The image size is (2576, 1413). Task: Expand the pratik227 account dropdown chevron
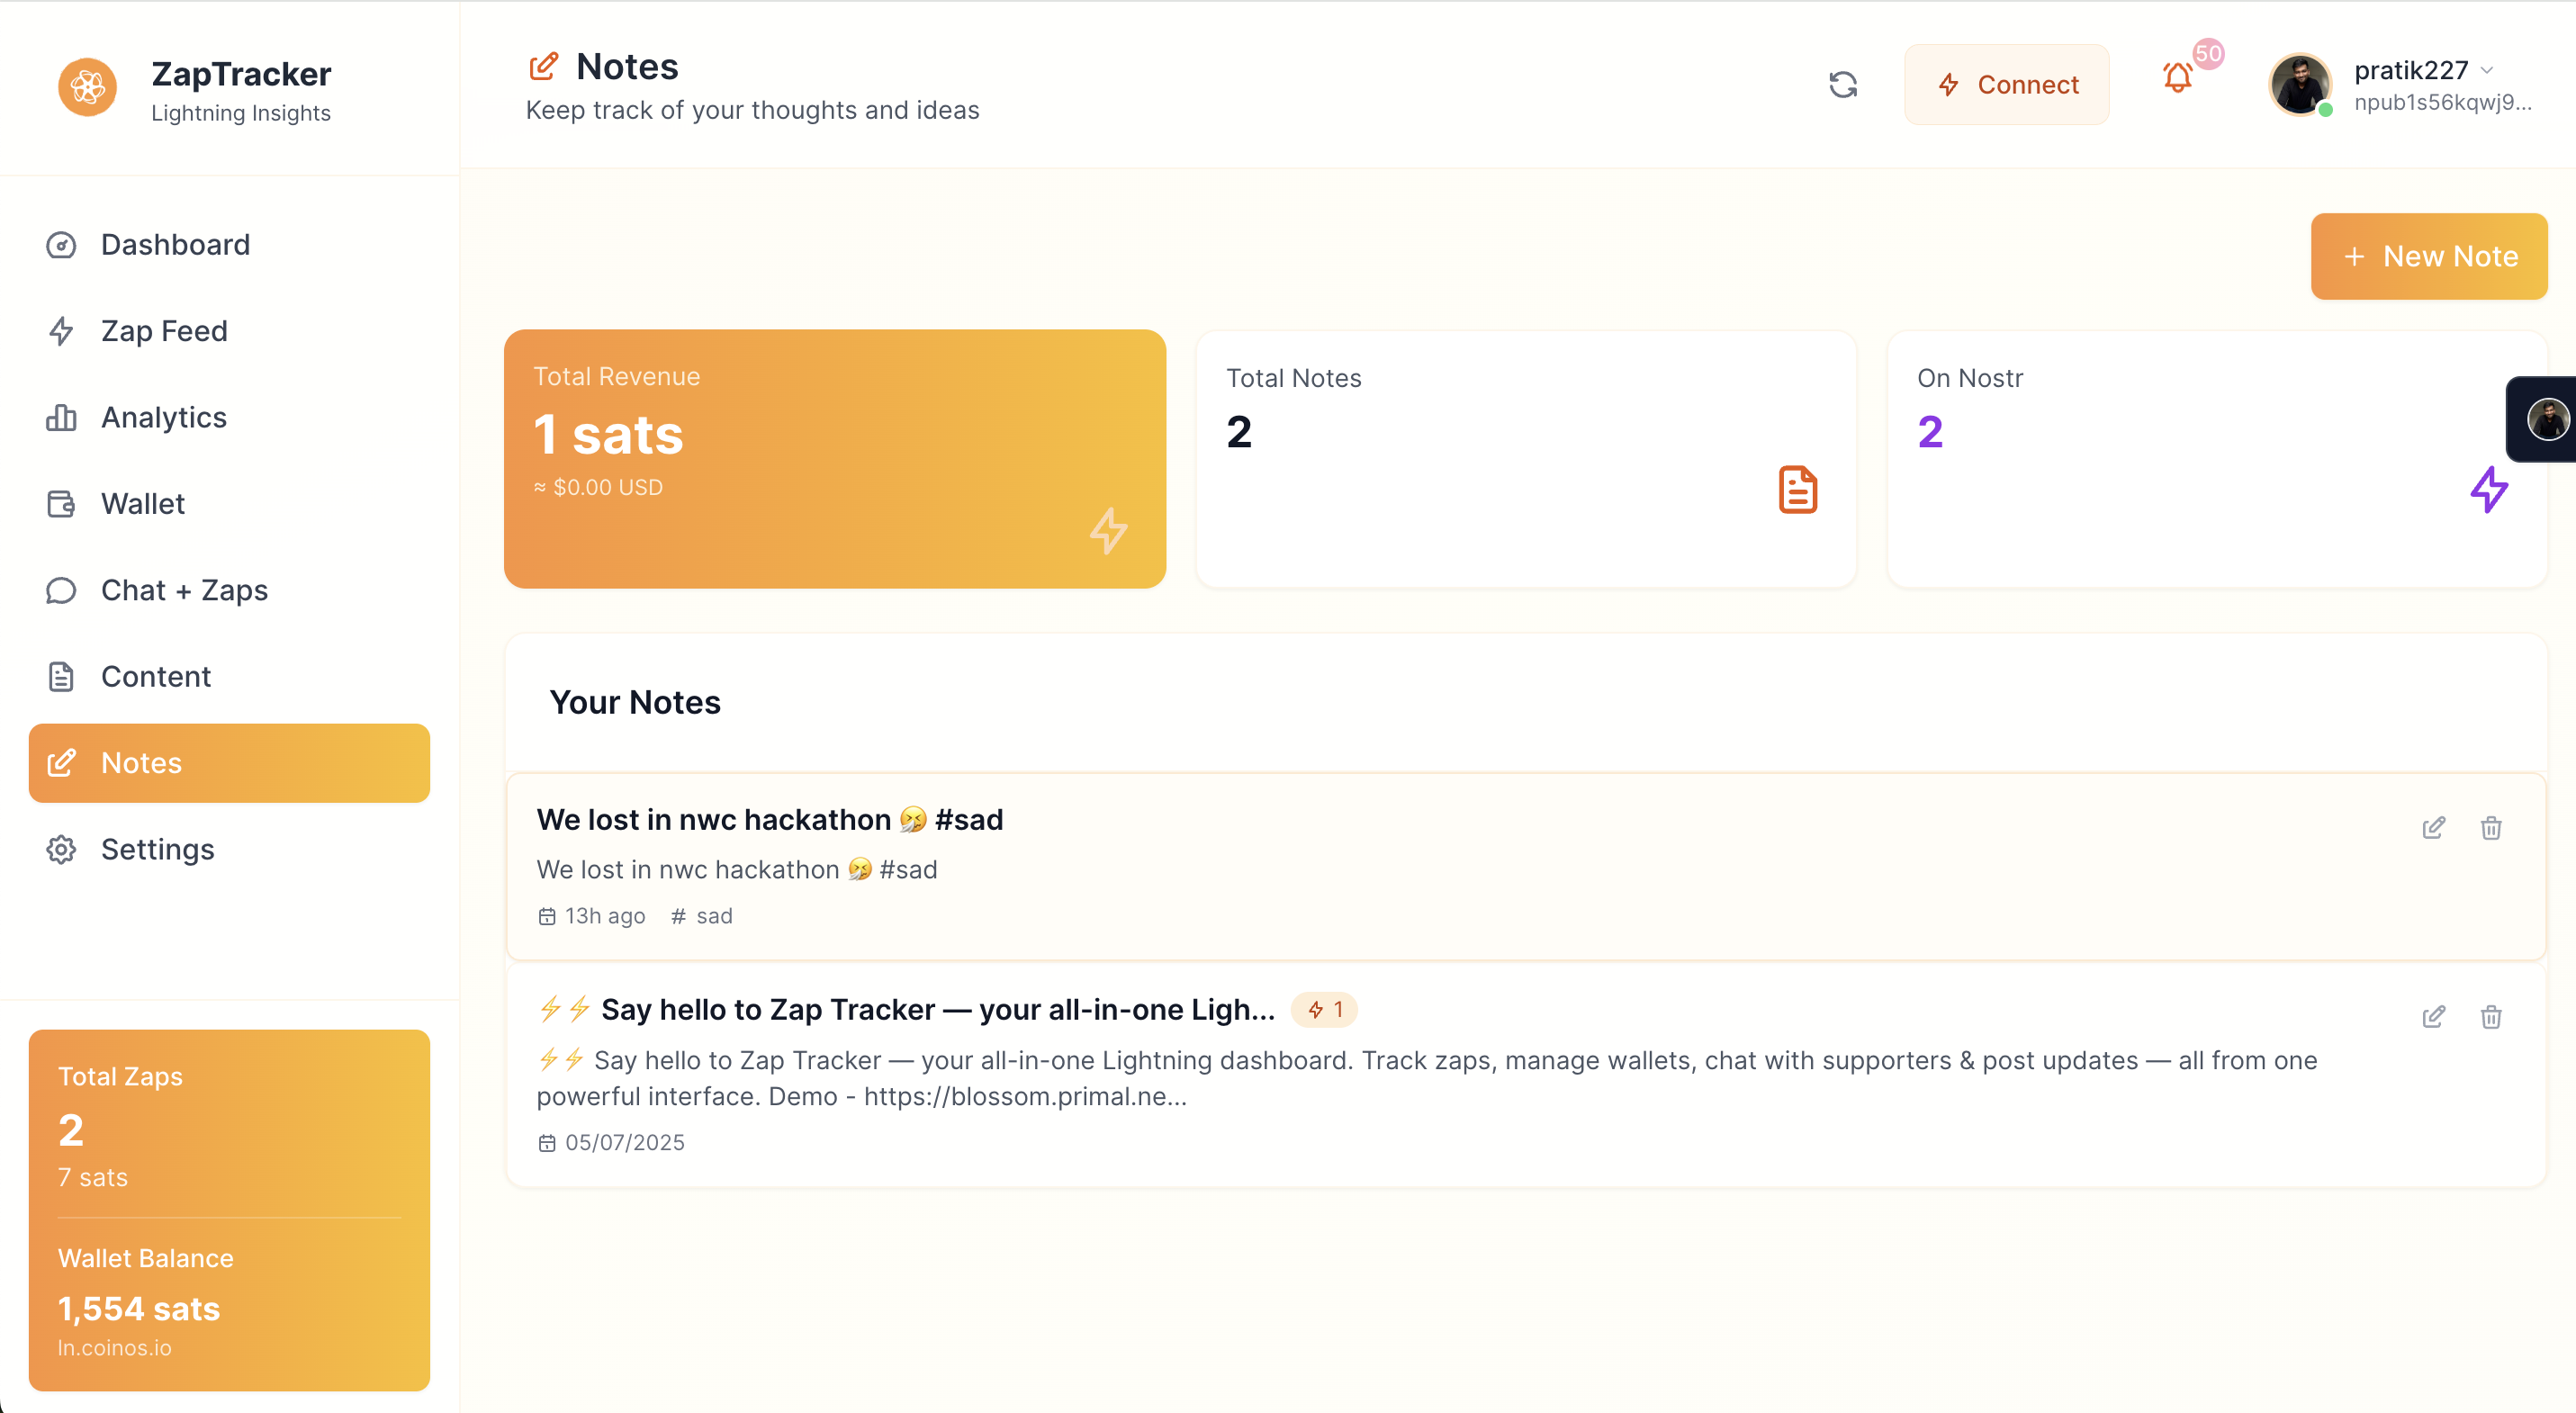[2487, 70]
